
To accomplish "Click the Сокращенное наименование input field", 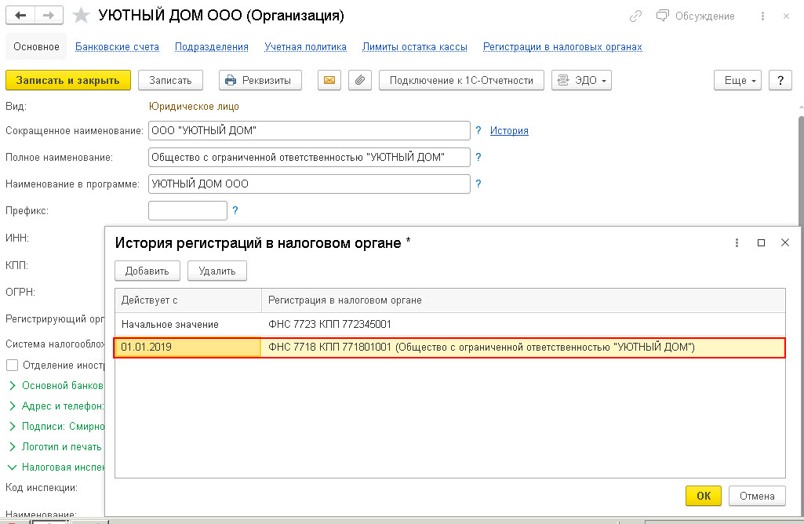I will (309, 131).
